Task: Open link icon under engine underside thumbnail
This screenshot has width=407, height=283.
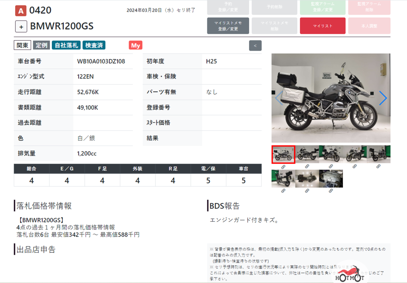Action: coord(331,191)
